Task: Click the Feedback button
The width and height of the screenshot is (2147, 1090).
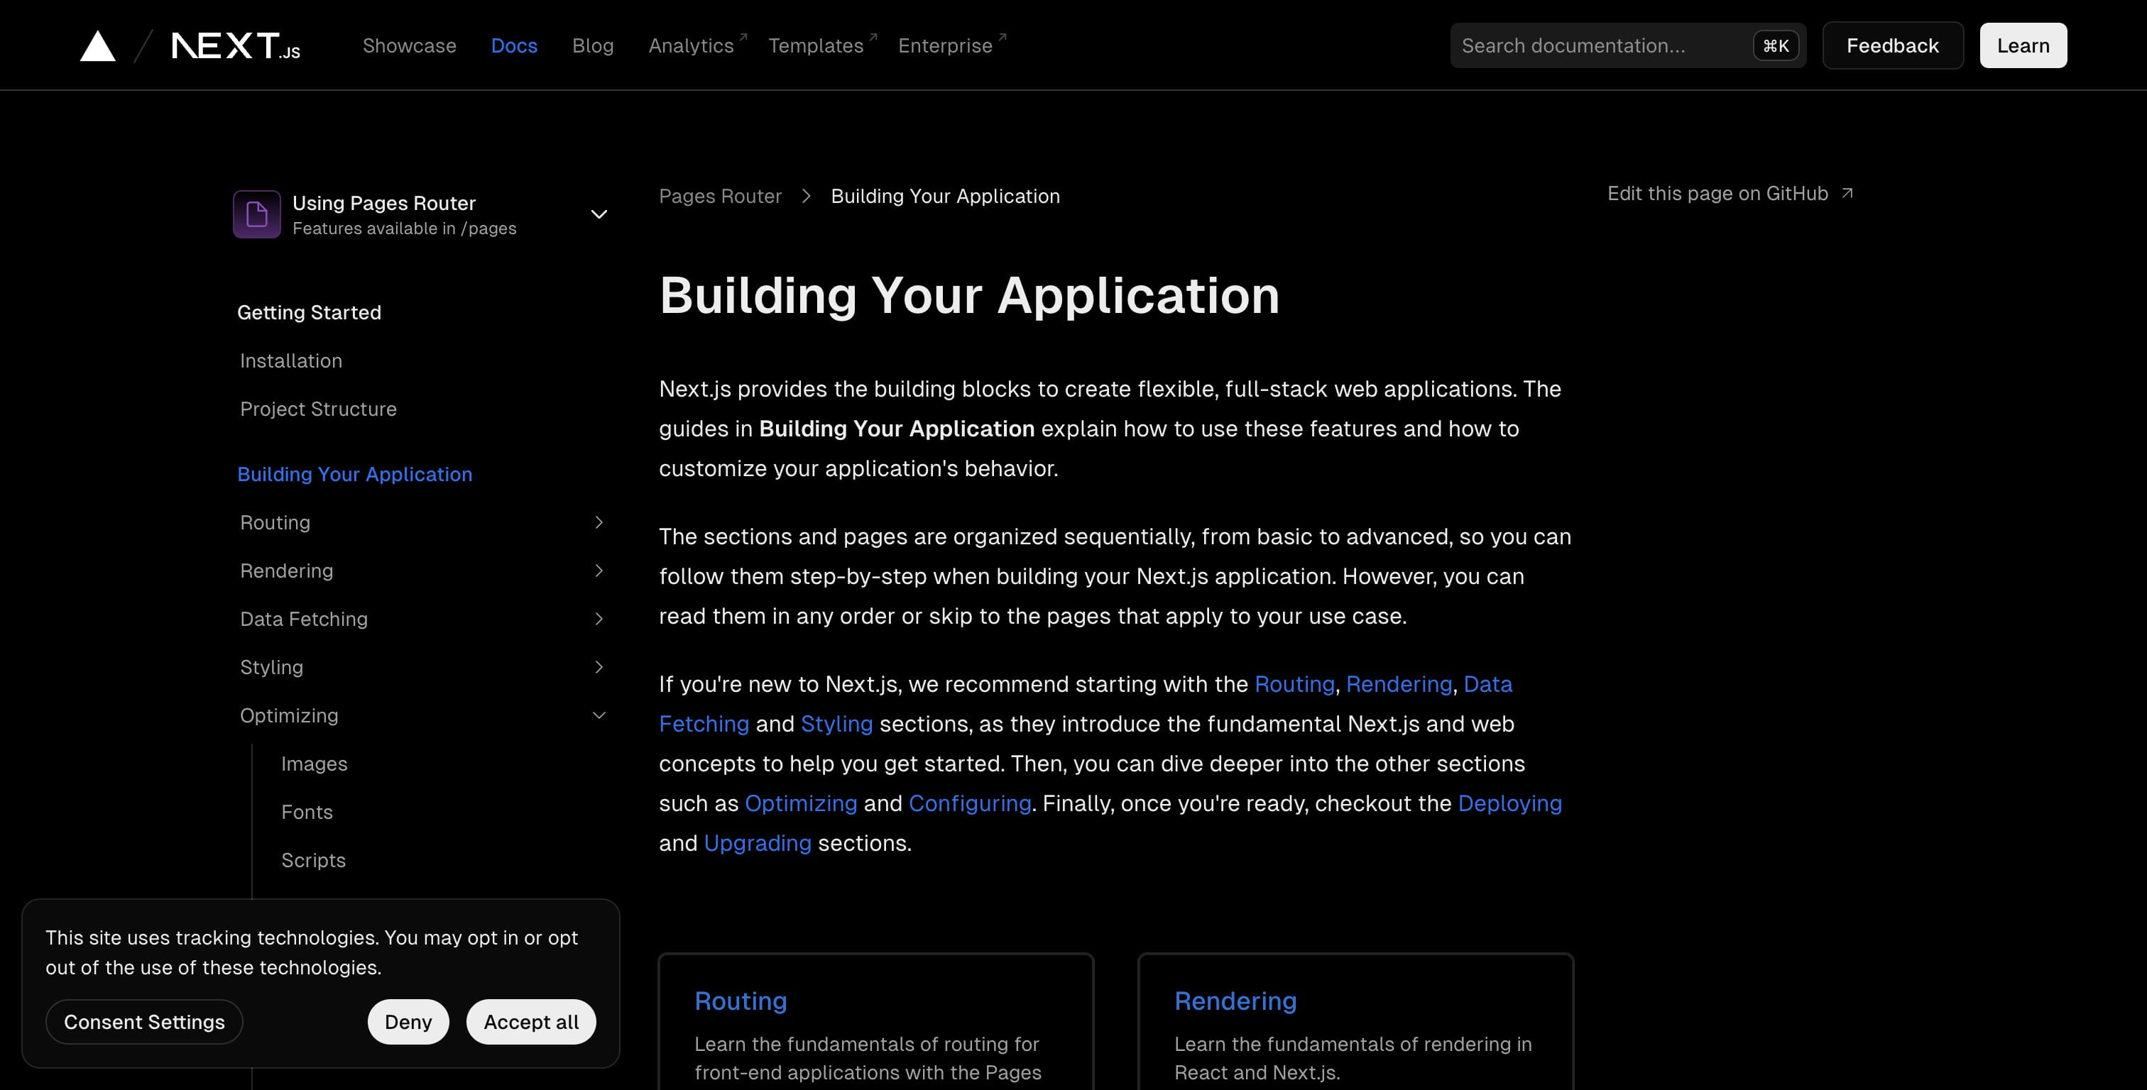Action: click(x=1892, y=46)
